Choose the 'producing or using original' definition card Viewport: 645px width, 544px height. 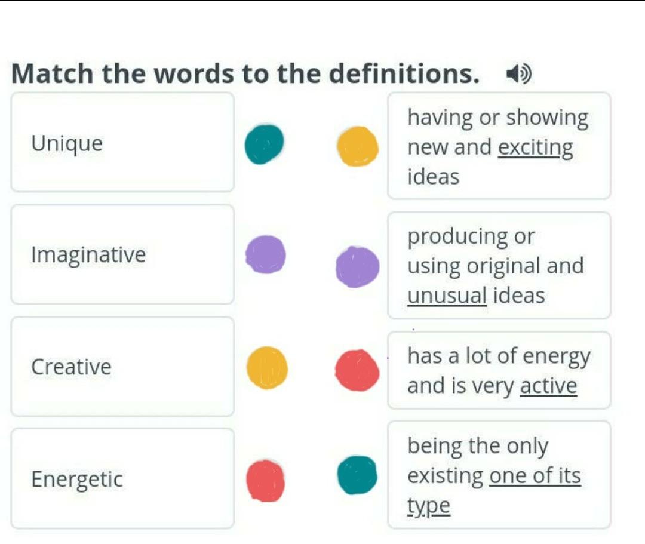pyautogui.click(x=499, y=265)
